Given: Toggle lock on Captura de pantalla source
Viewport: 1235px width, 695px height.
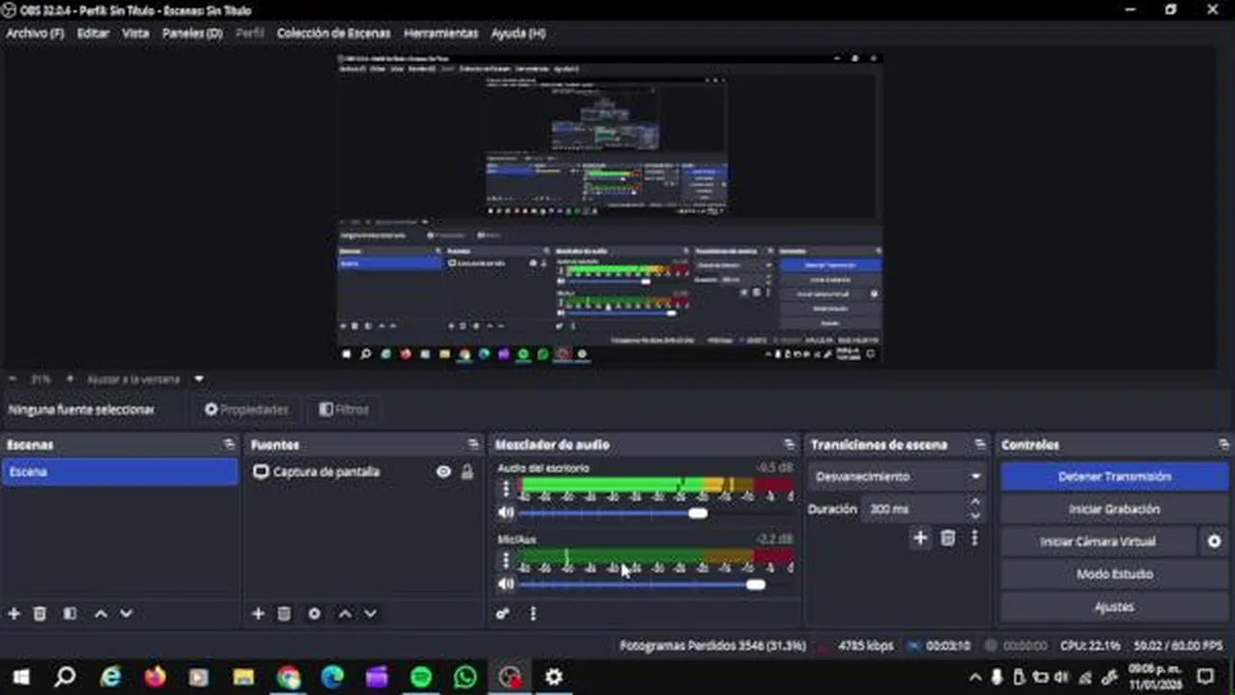Looking at the screenshot, I should coord(467,472).
